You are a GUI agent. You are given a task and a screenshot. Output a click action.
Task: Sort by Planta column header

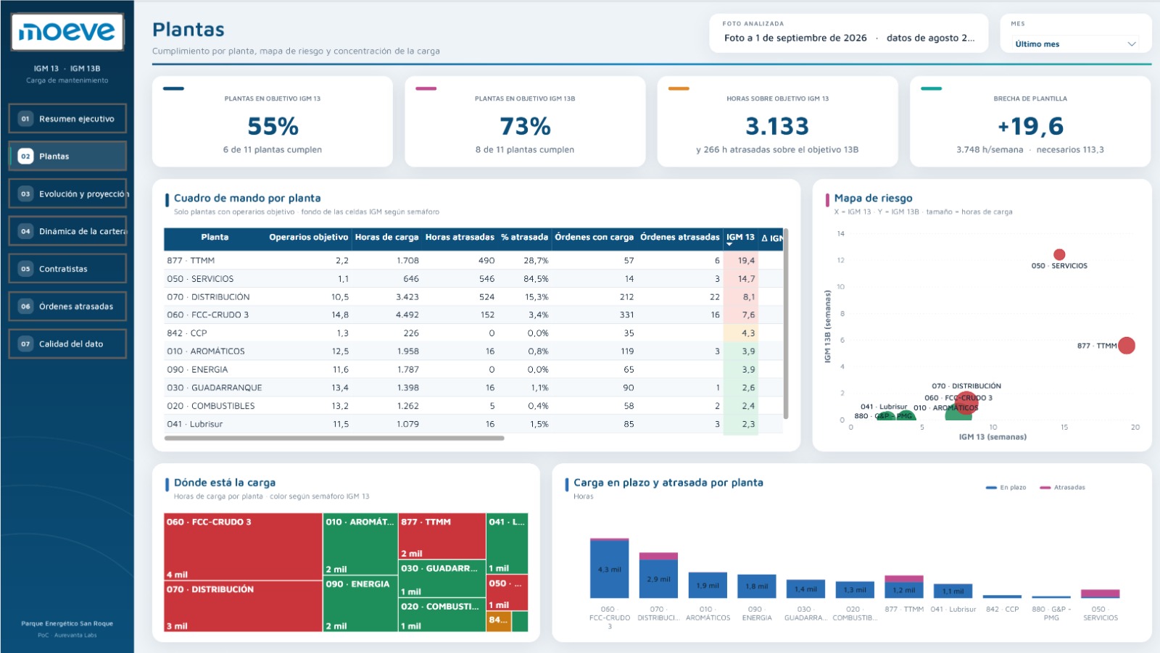[215, 238]
